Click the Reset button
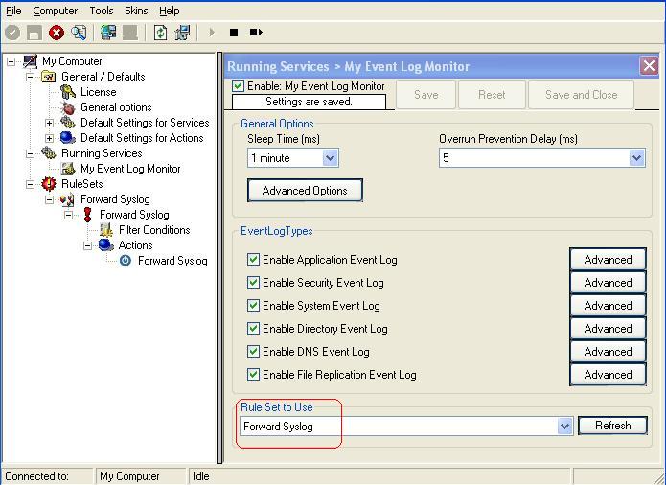Viewport: 666px width, 485px height. coord(492,94)
